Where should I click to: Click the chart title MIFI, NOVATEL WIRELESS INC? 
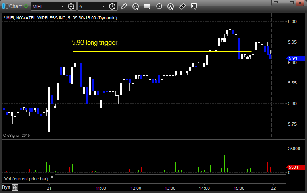click(x=36, y=18)
